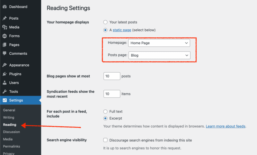257x155 pixels.
Task: Open Comments via speech bubble icon
Action: point(4,53)
